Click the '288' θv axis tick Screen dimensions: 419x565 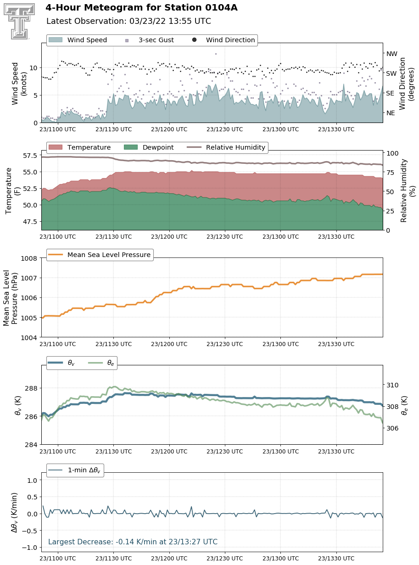[x=32, y=388]
